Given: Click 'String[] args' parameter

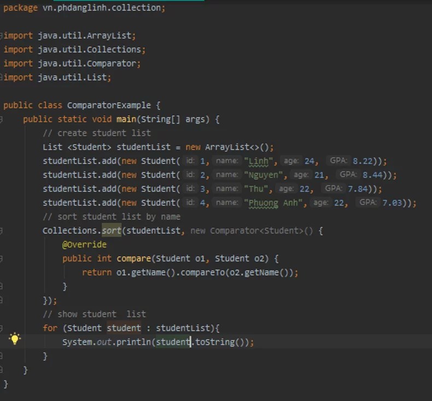Looking at the screenshot, I should pyautogui.click(x=173, y=119).
